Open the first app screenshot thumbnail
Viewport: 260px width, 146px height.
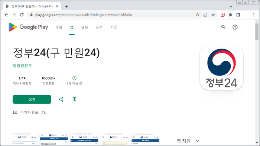click(25, 139)
